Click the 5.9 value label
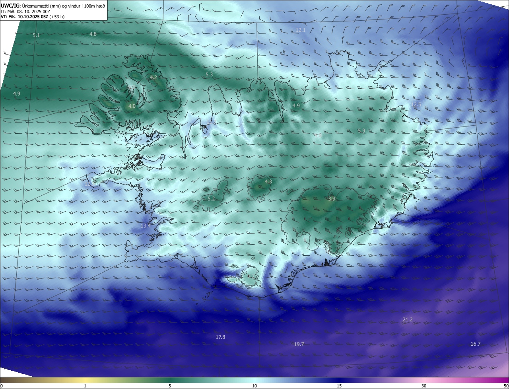509x389 pixels. (361, 130)
